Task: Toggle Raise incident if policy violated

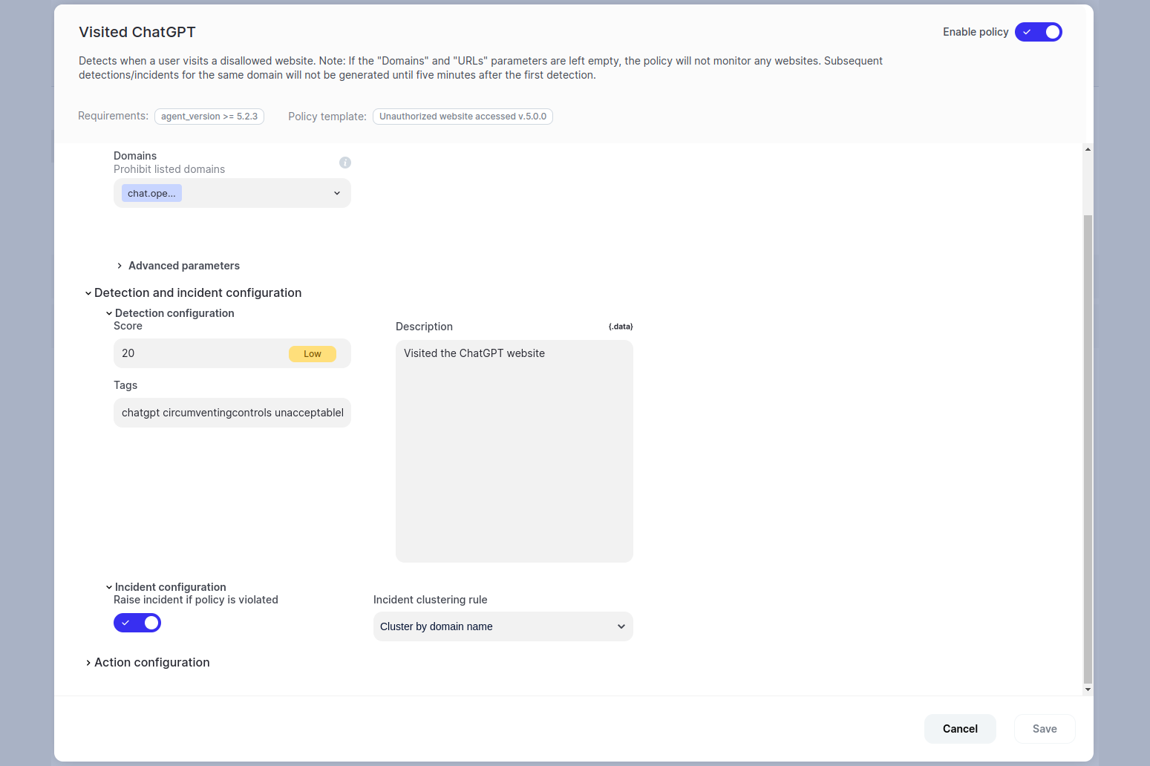Action: point(137,623)
